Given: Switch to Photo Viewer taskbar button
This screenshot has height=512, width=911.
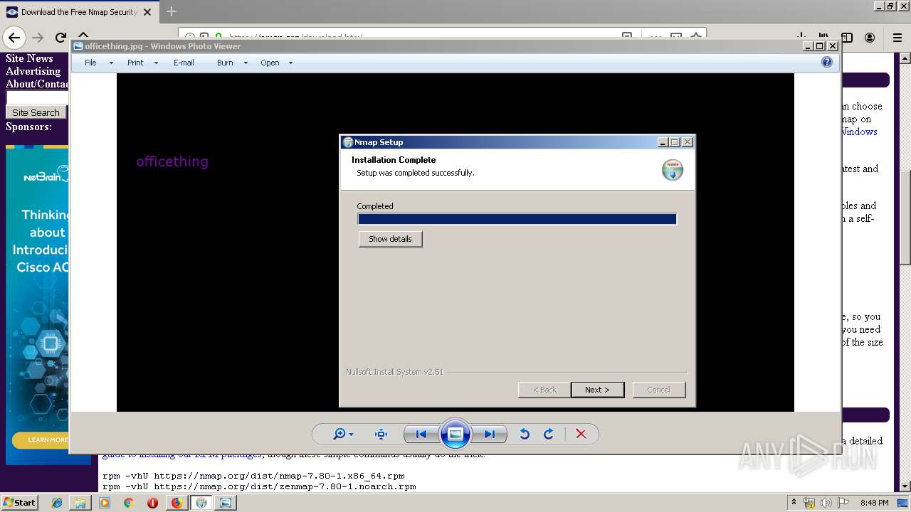Looking at the screenshot, I should click(x=226, y=503).
